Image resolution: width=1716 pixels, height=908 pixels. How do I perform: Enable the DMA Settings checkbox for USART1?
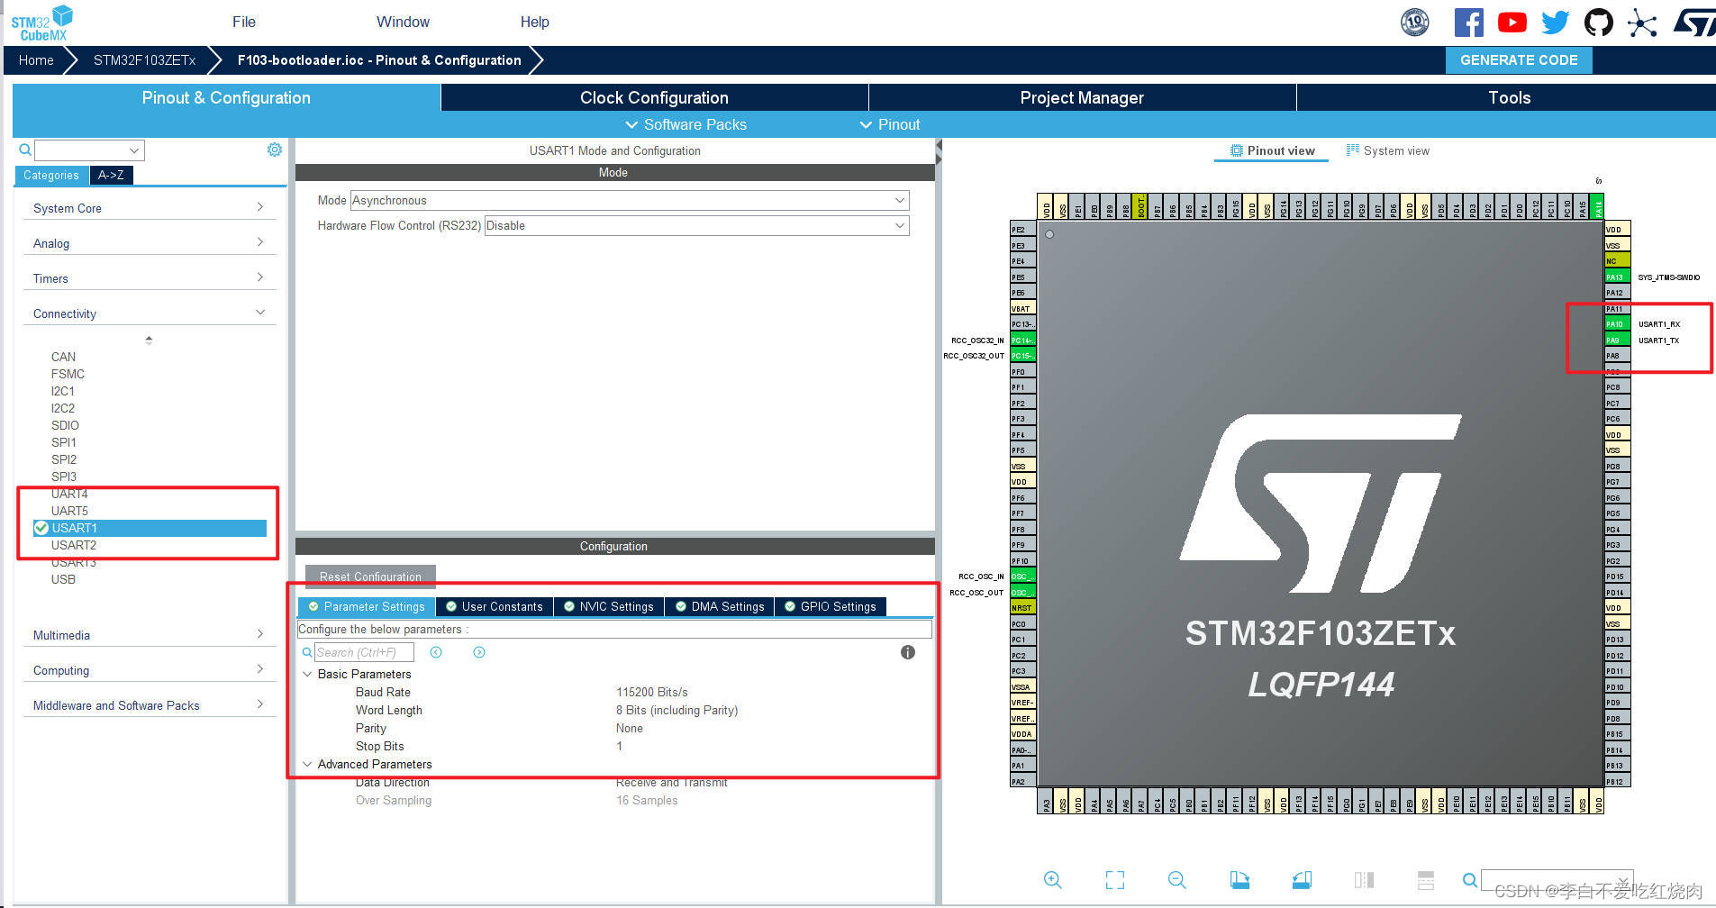pos(680,606)
